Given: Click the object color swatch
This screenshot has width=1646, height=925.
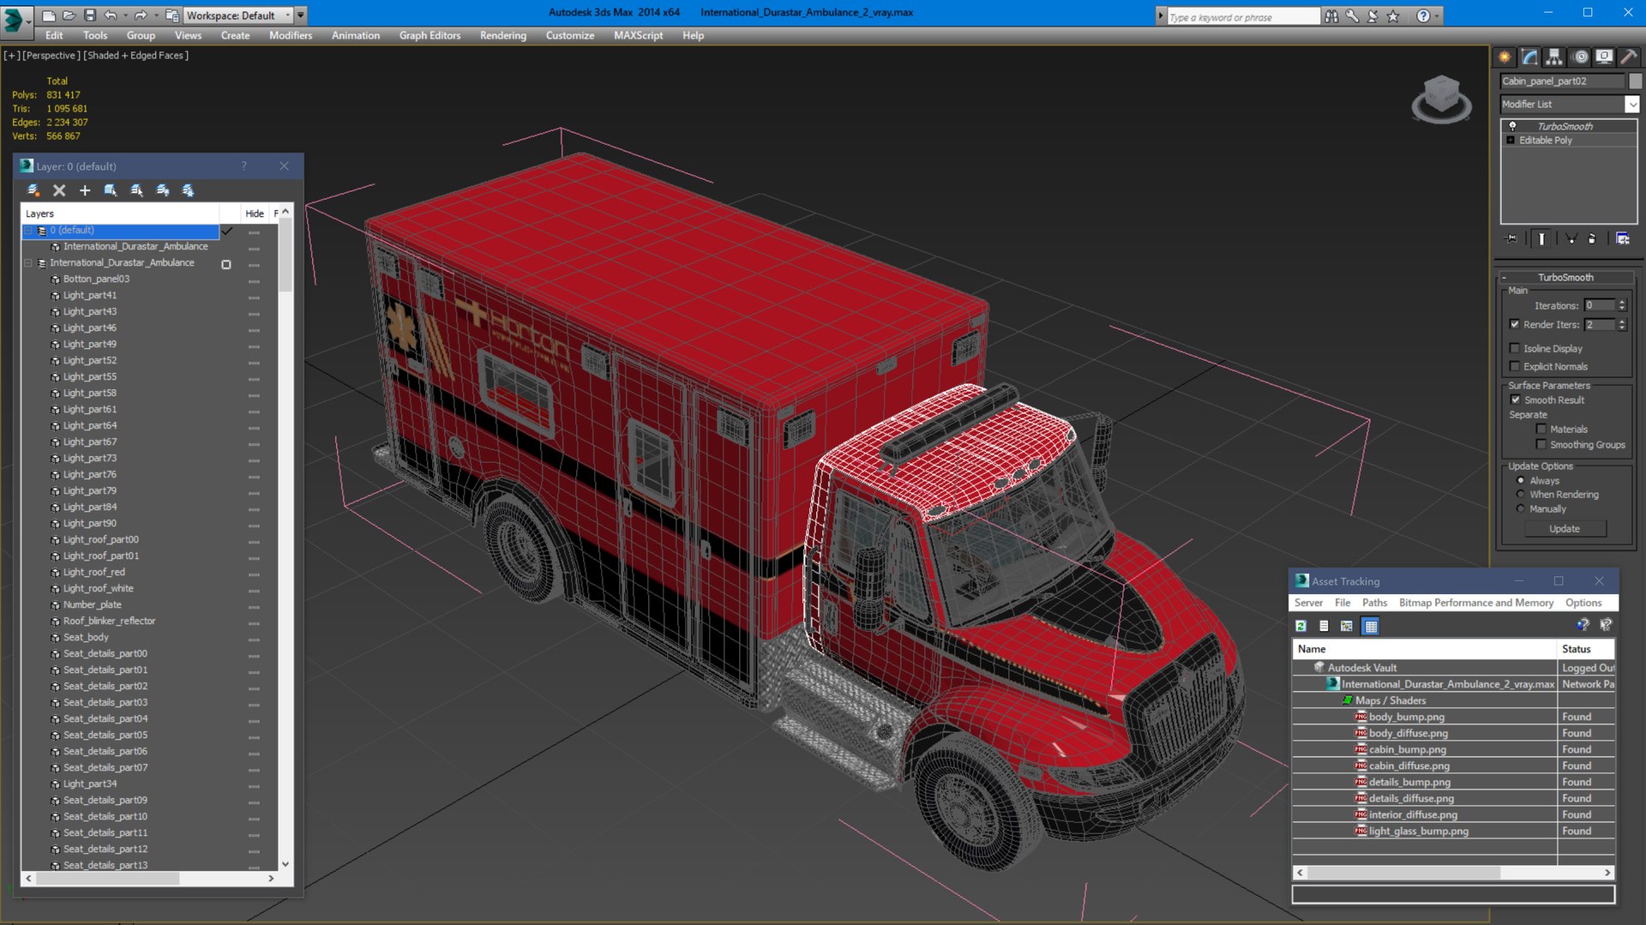Looking at the screenshot, I should (1635, 81).
